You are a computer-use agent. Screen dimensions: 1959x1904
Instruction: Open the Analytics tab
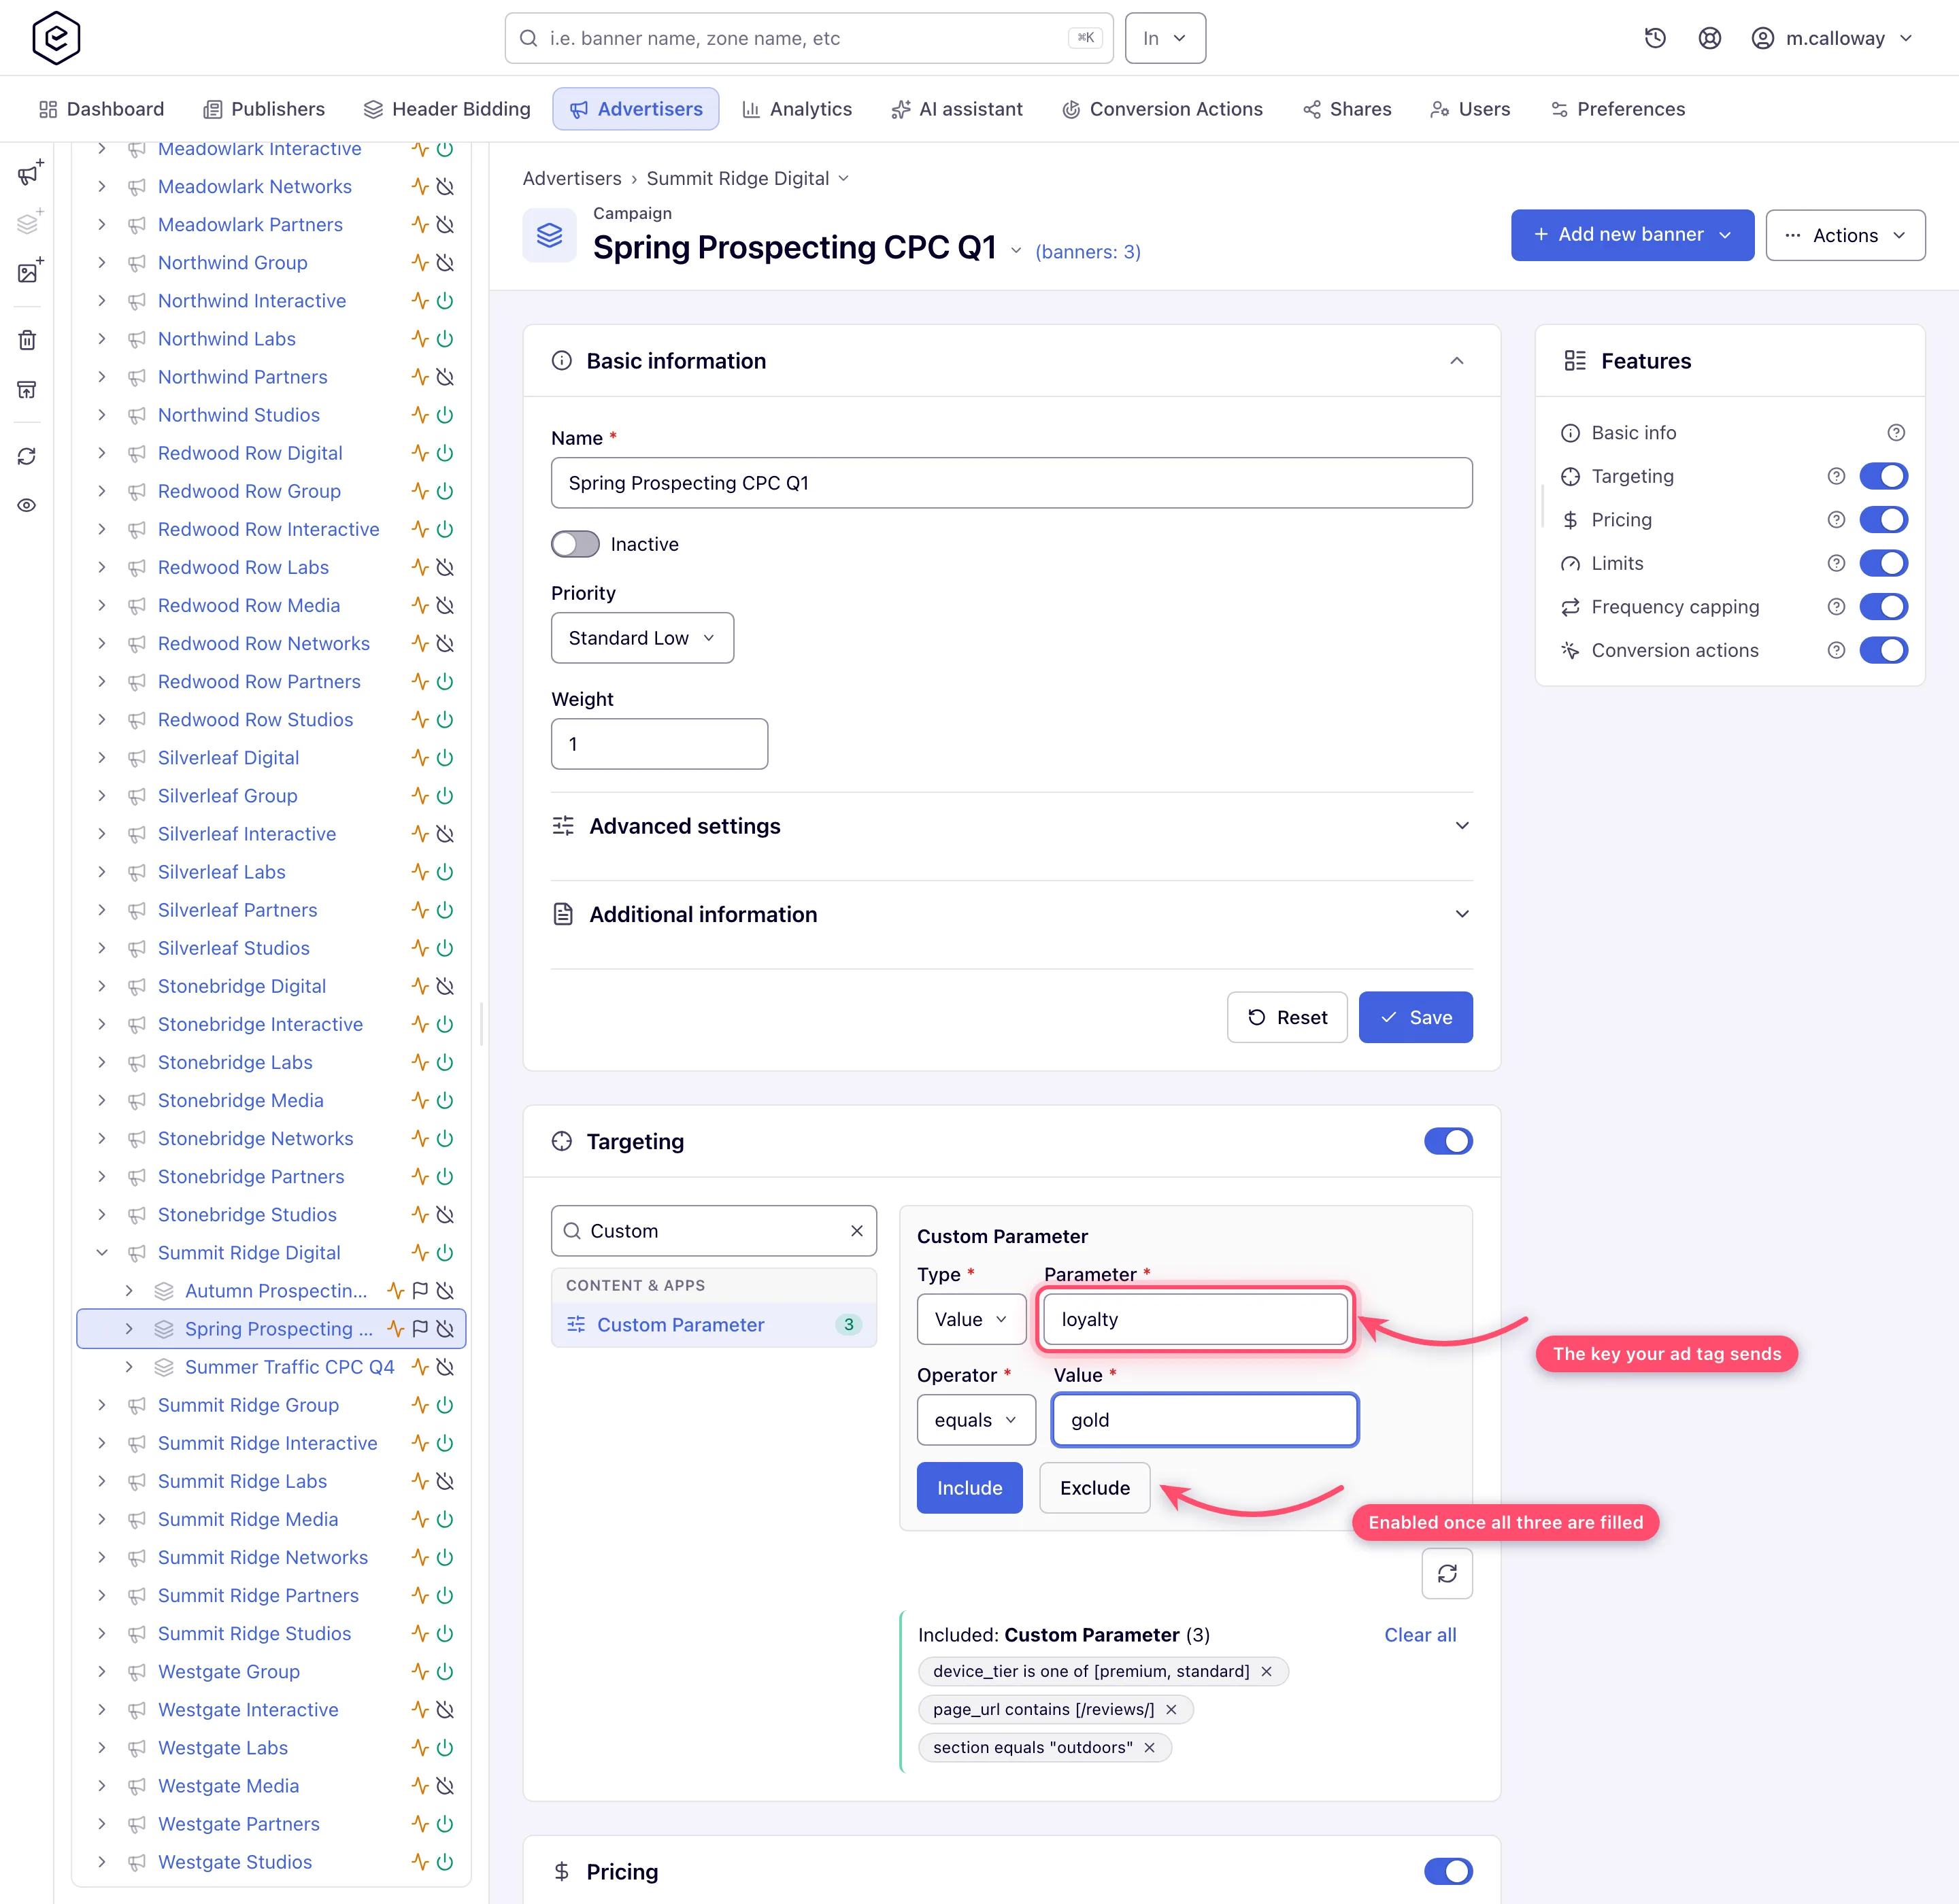click(x=797, y=109)
